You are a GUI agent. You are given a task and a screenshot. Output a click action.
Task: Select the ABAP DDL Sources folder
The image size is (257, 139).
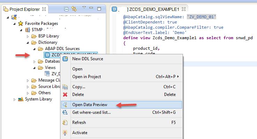coord(62,49)
